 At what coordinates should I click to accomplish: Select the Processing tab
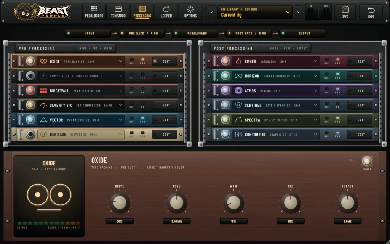click(142, 12)
